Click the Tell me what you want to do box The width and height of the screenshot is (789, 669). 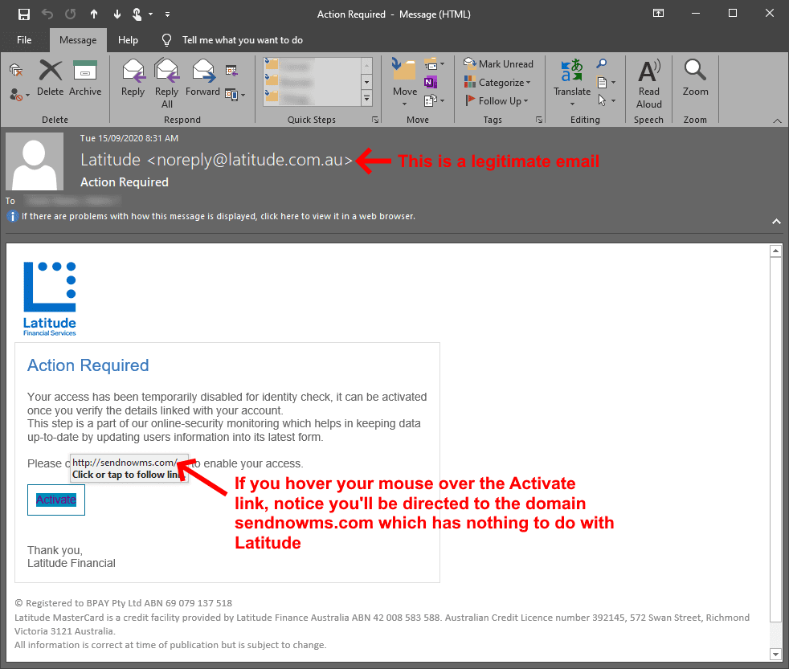tap(242, 40)
